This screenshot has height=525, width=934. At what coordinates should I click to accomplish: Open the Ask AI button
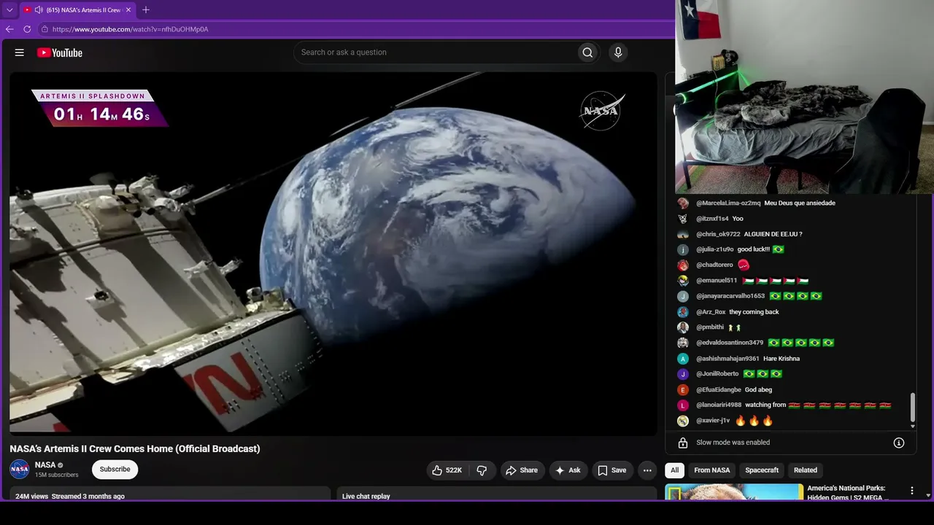(568, 470)
